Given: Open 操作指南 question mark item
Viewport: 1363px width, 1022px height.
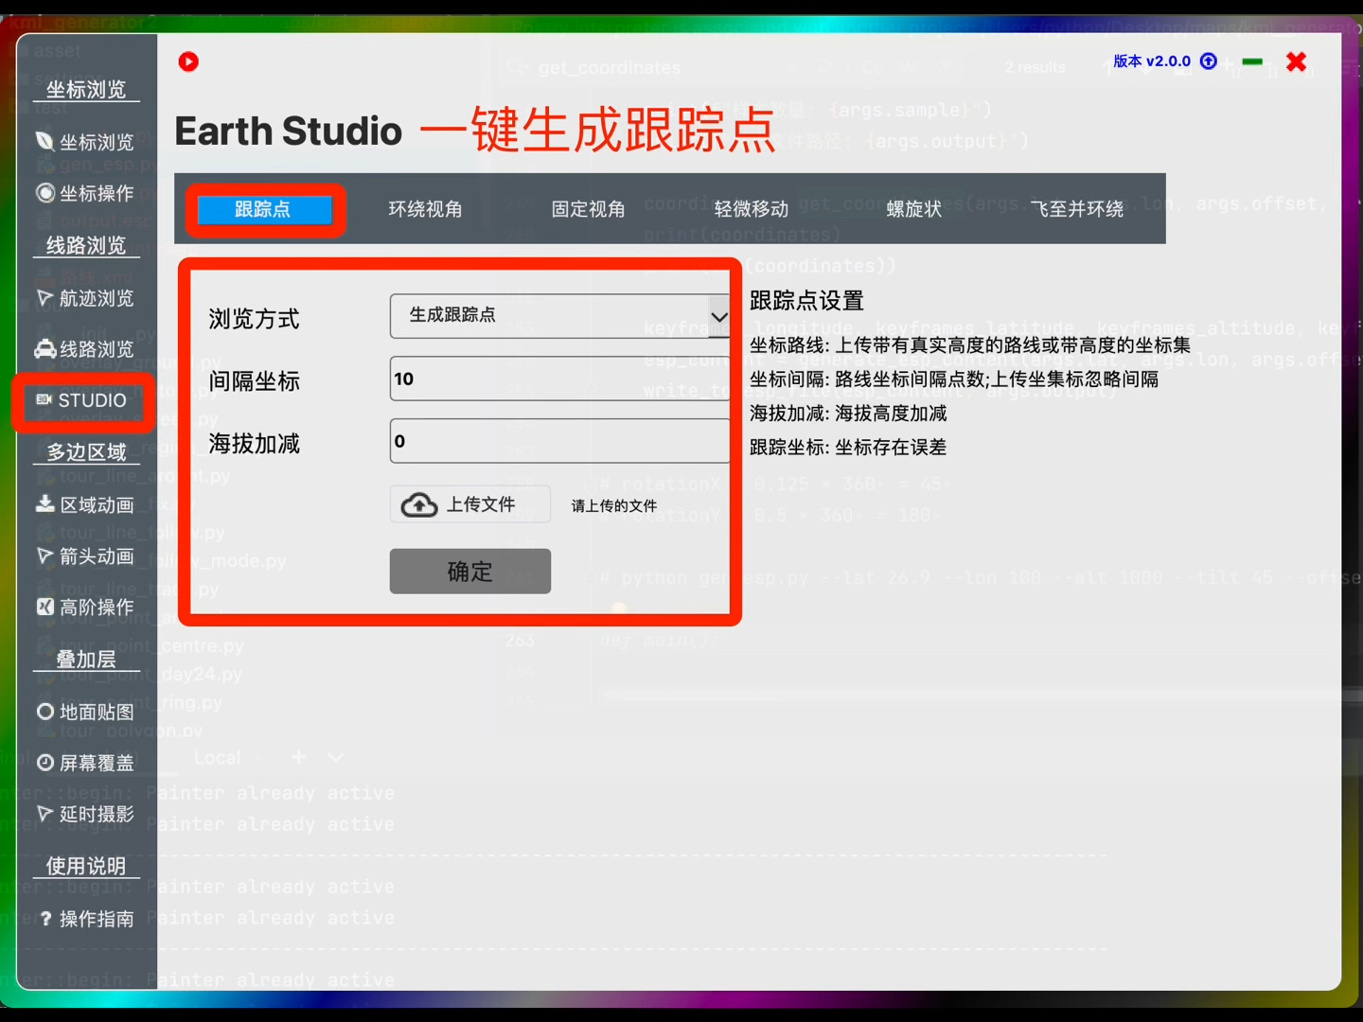Looking at the screenshot, I should (x=44, y=919).
